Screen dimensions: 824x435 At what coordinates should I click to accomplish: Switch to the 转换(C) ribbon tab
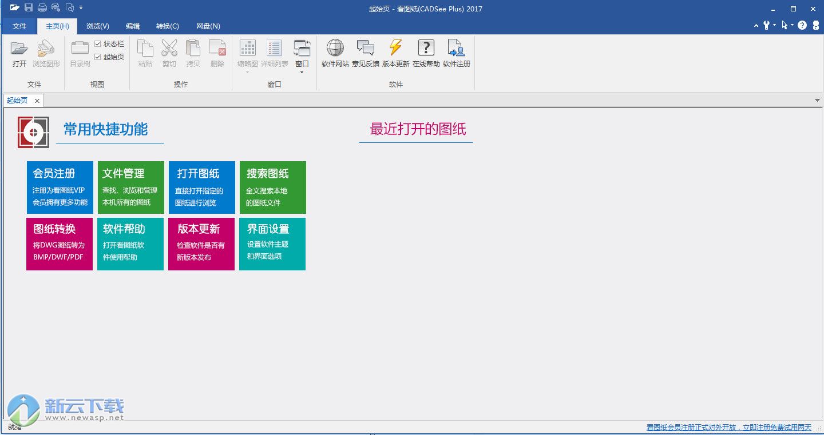click(x=168, y=26)
